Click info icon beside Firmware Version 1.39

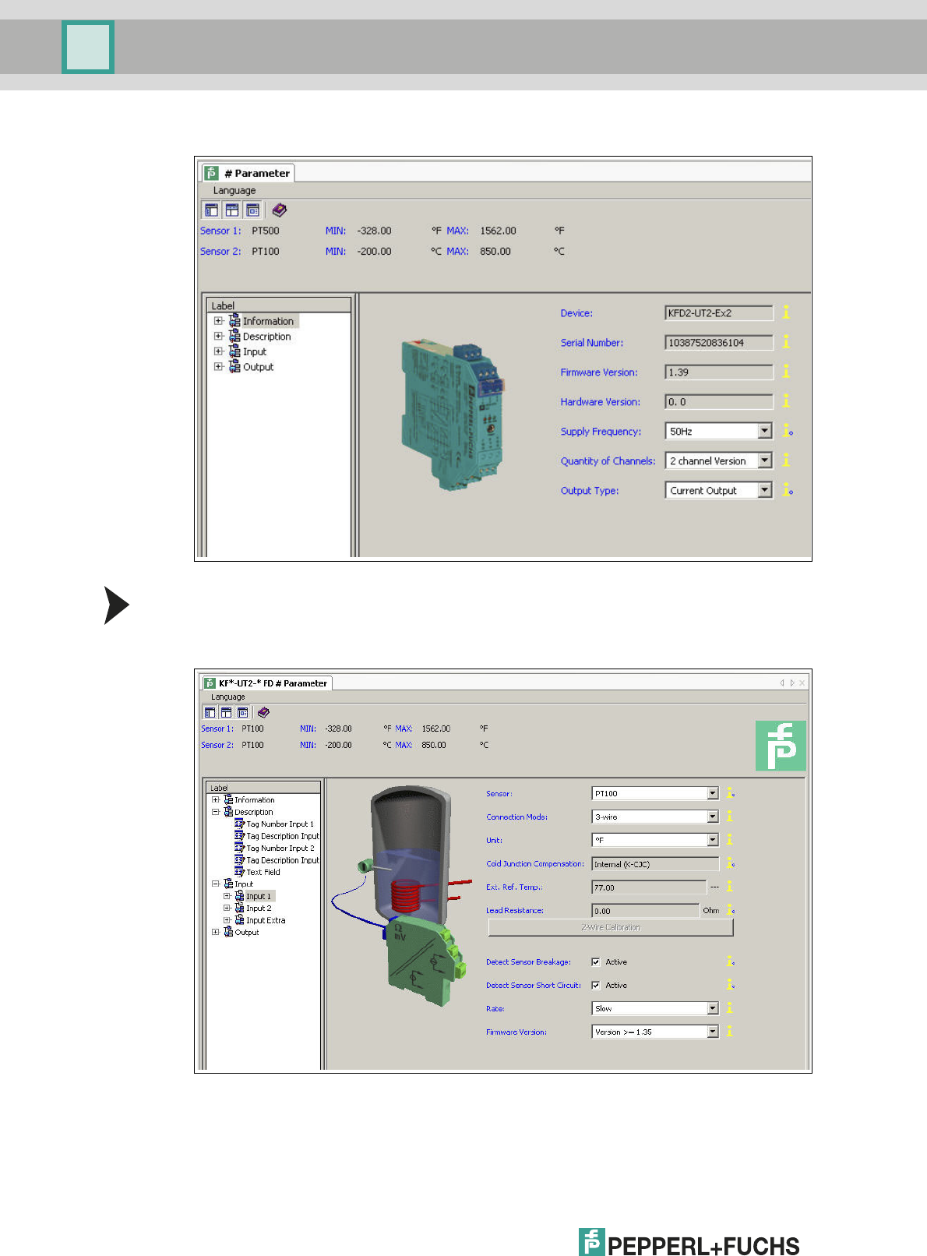pyautogui.click(x=786, y=372)
